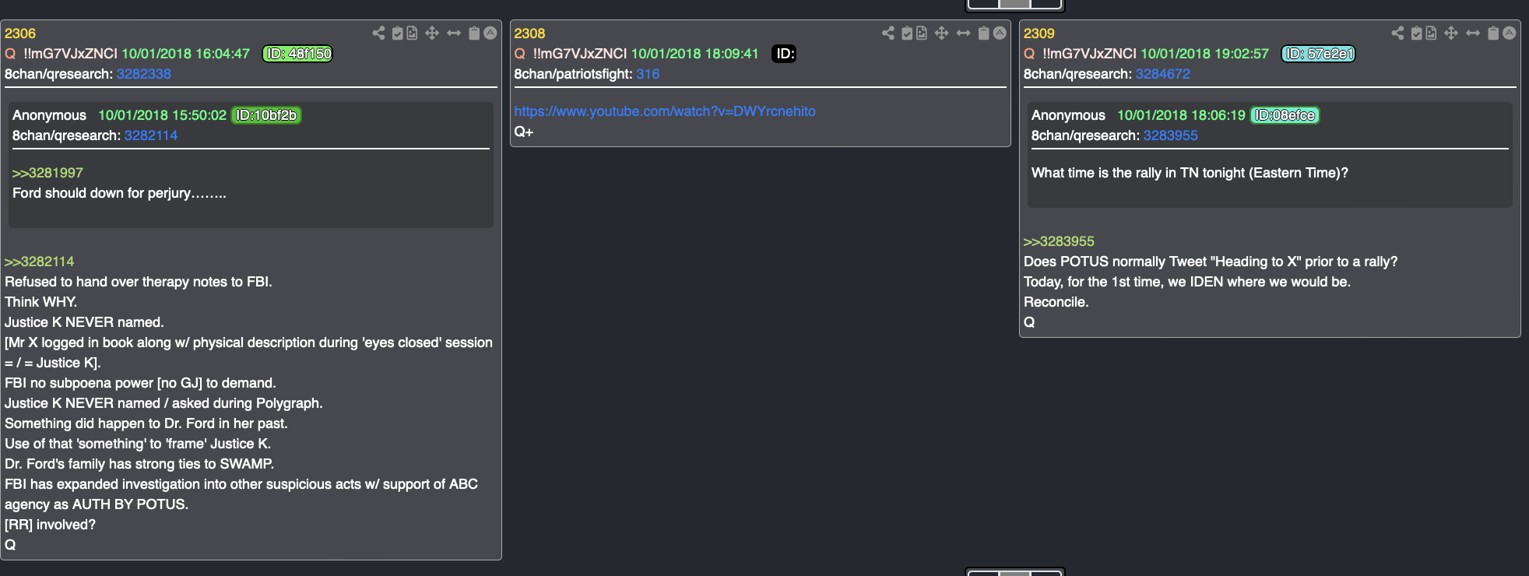Follow the >>3281997 reply reference

coord(47,173)
